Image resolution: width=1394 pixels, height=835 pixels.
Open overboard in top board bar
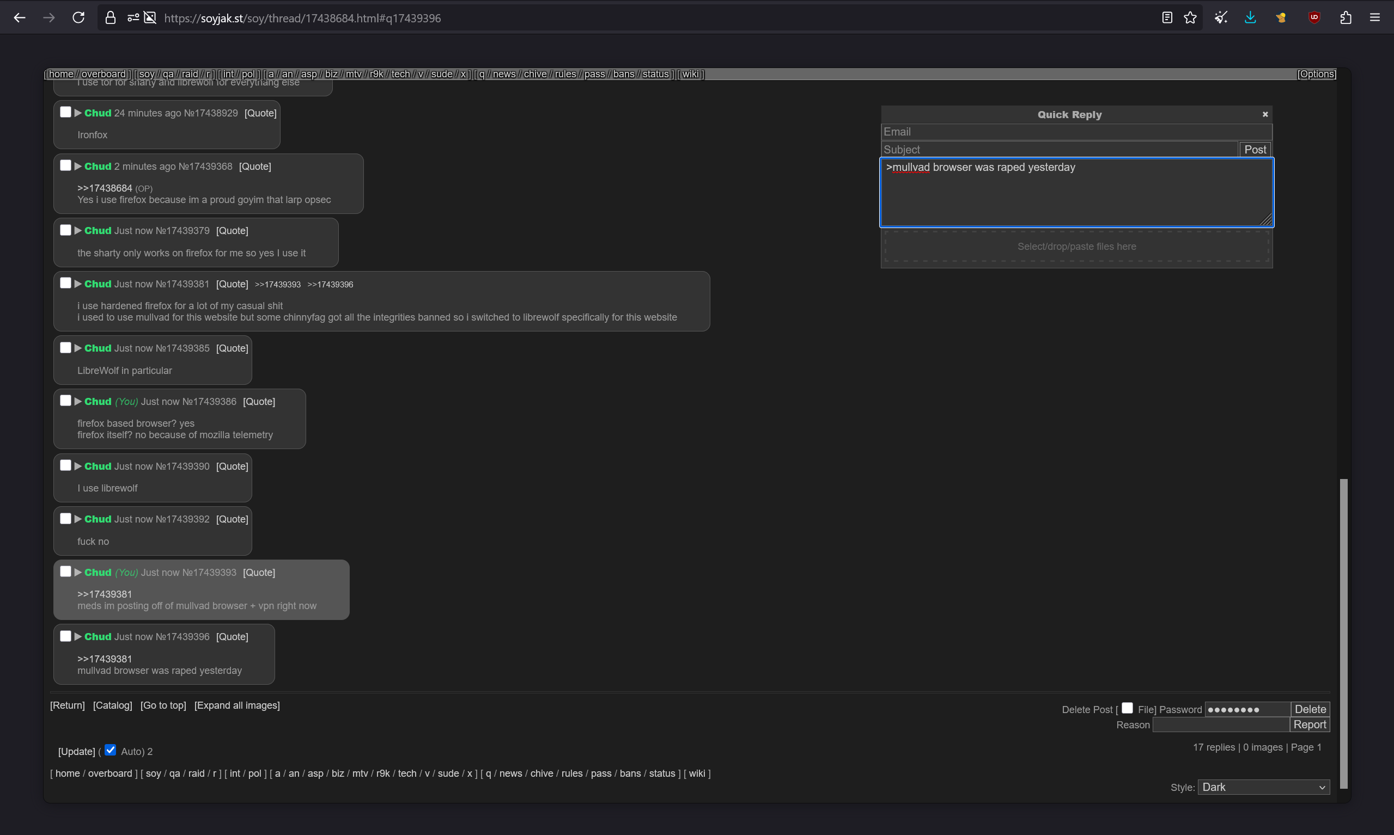click(x=104, y=73)
